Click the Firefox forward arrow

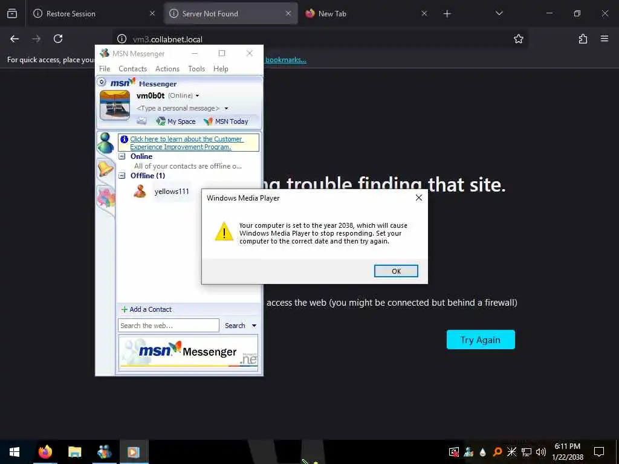click(36, 39)
